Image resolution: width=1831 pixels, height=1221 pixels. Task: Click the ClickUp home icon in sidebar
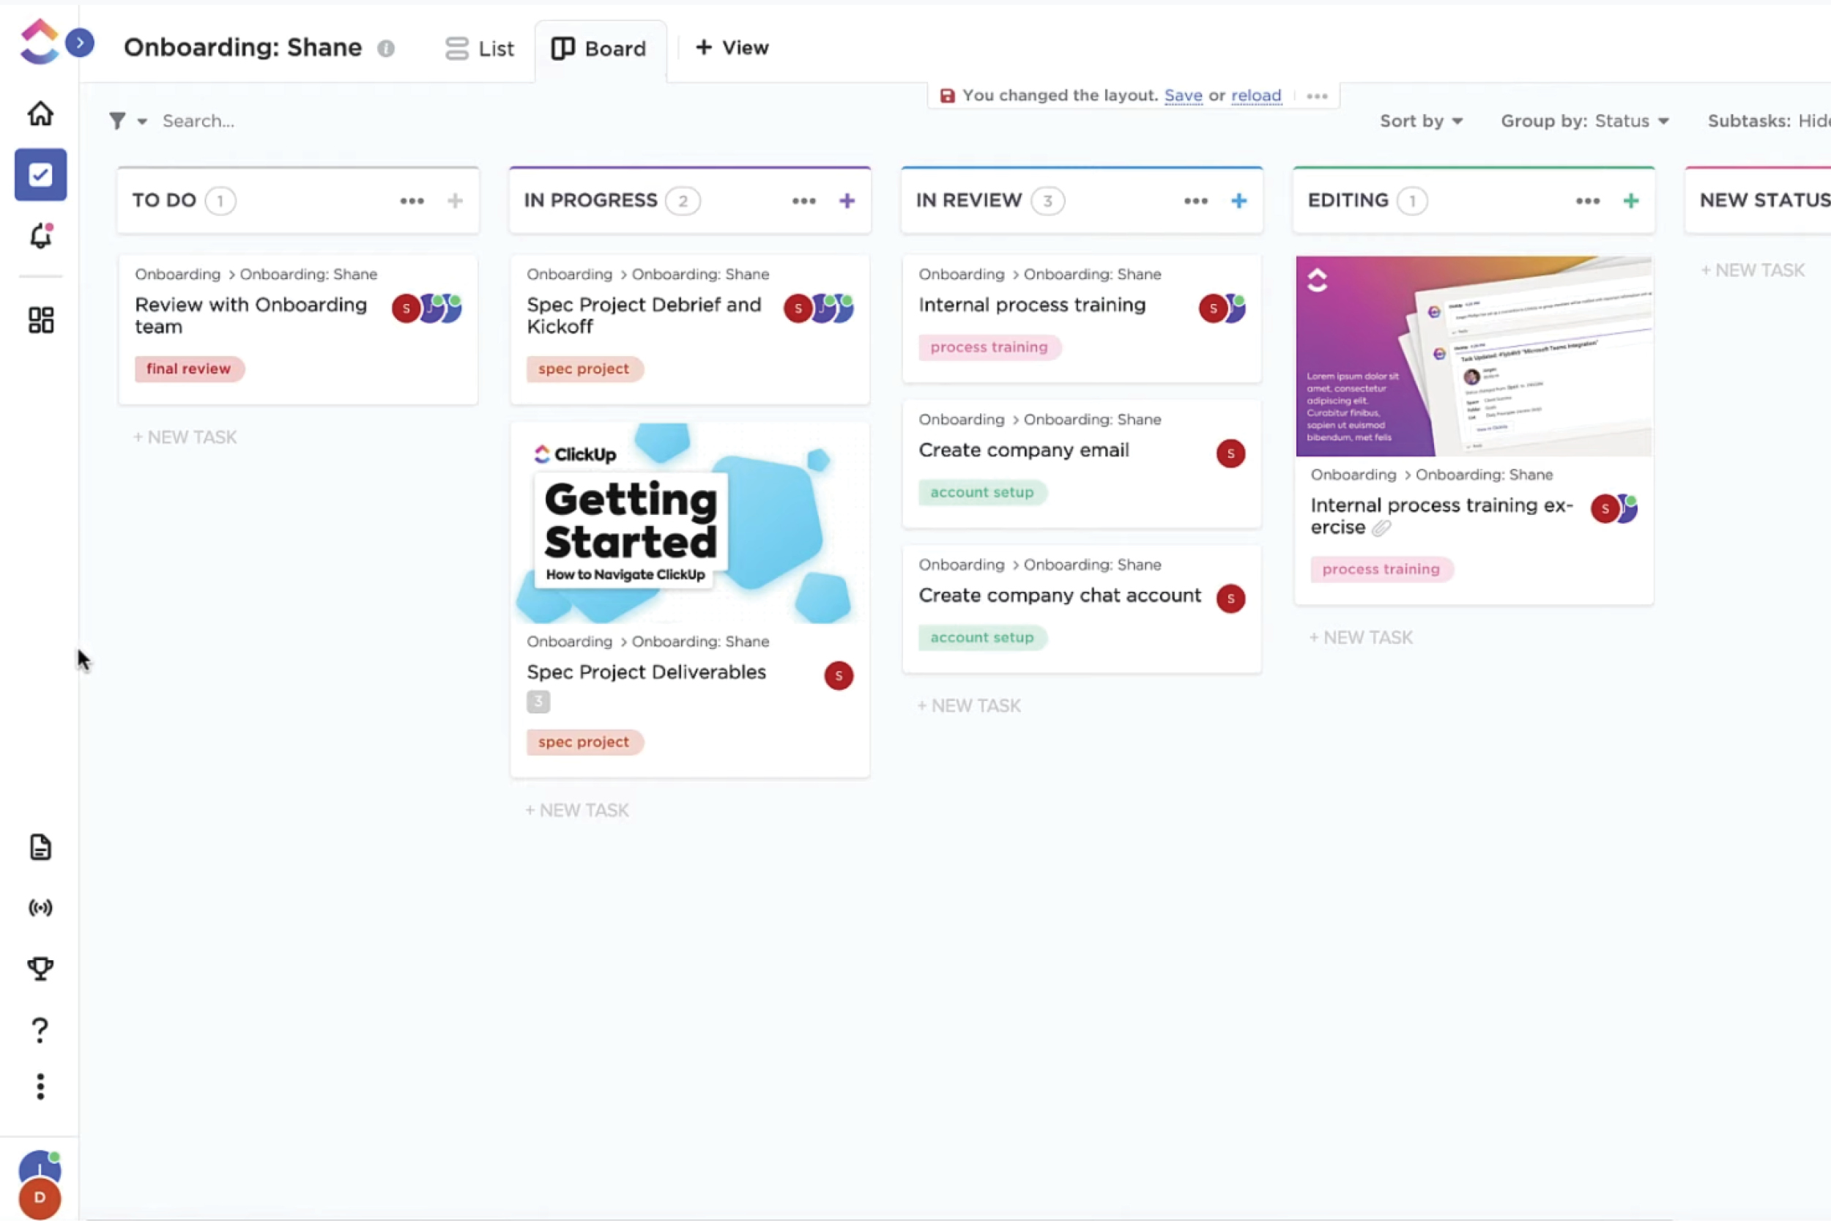(40, 113)
